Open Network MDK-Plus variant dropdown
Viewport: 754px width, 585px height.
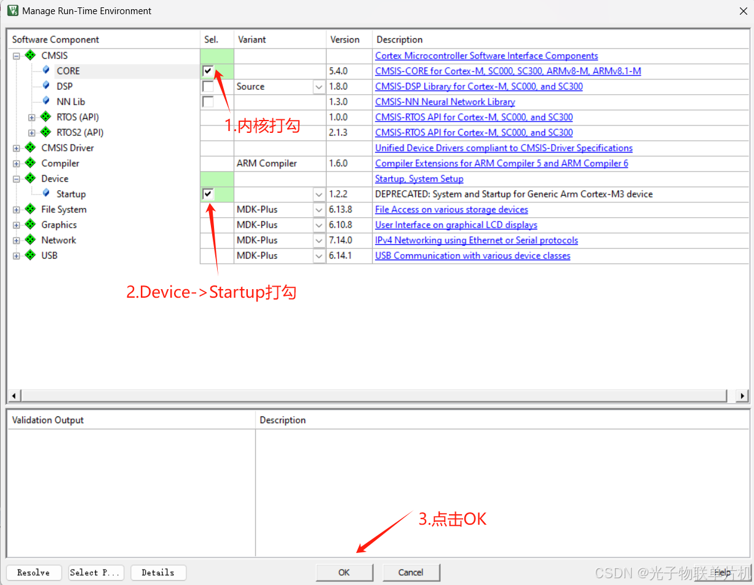pos(319,241)
